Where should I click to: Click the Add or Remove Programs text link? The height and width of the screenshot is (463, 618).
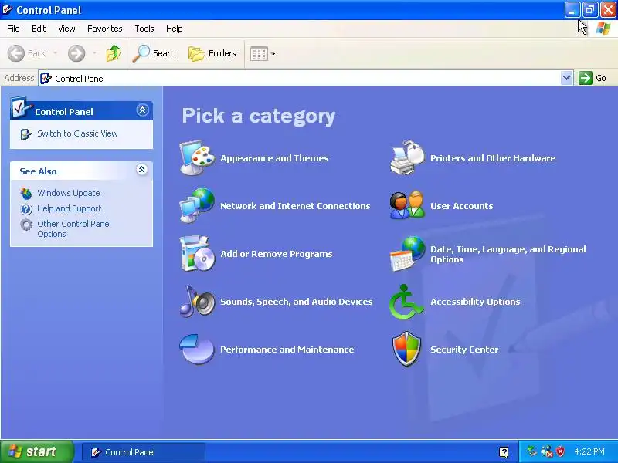click(x=277, y=254)
